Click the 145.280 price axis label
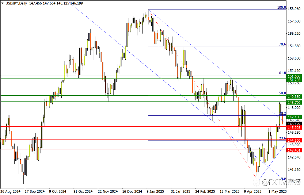The width and height of the screenshot is (304, 195). click(294, 133)
